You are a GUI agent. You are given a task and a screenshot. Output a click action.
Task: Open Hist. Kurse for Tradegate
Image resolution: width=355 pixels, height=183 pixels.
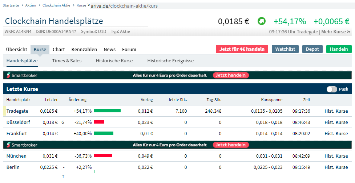pyautogui.click(x=336, y=111)
